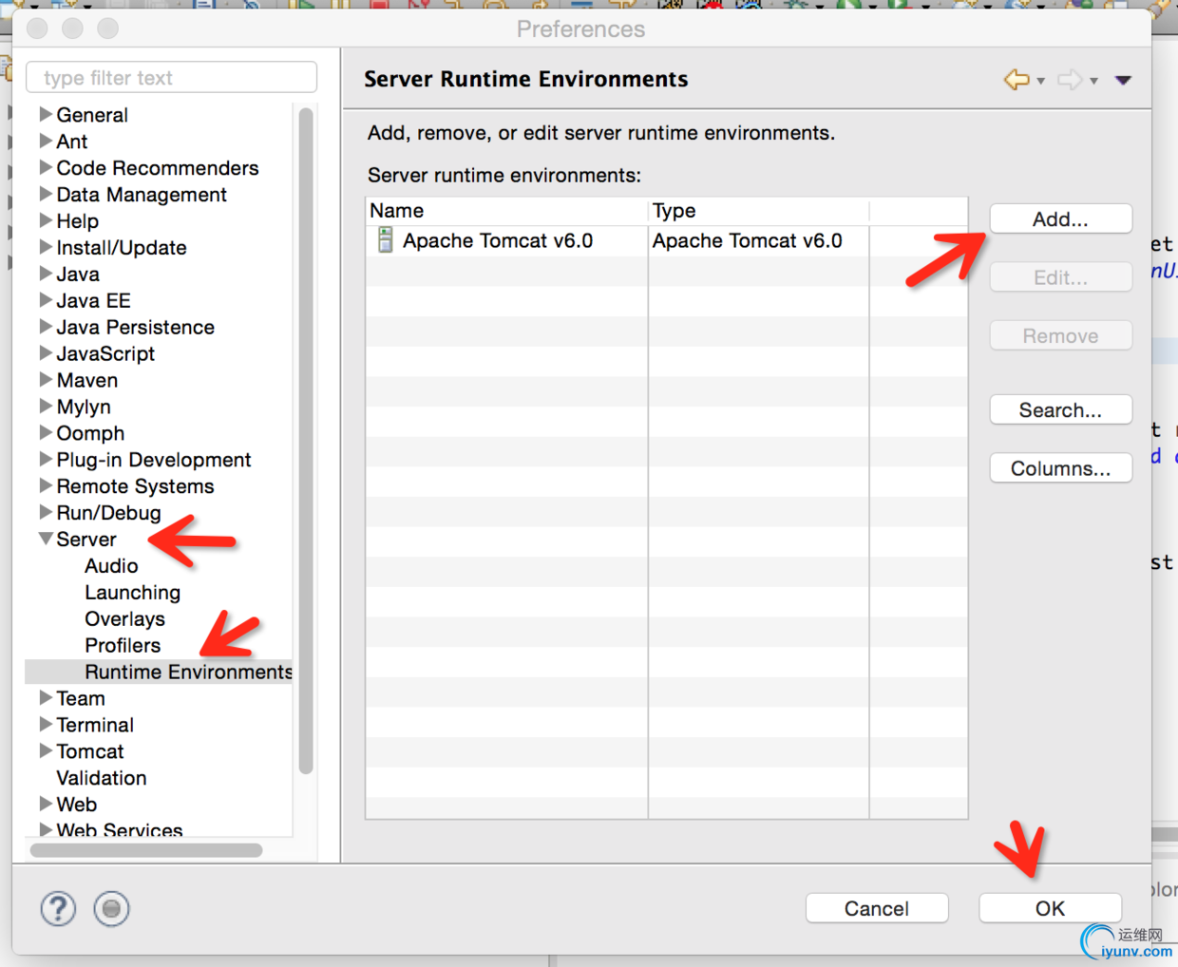Expand the Tomcat preferences node
The image size is (1178, 967).
46,750
